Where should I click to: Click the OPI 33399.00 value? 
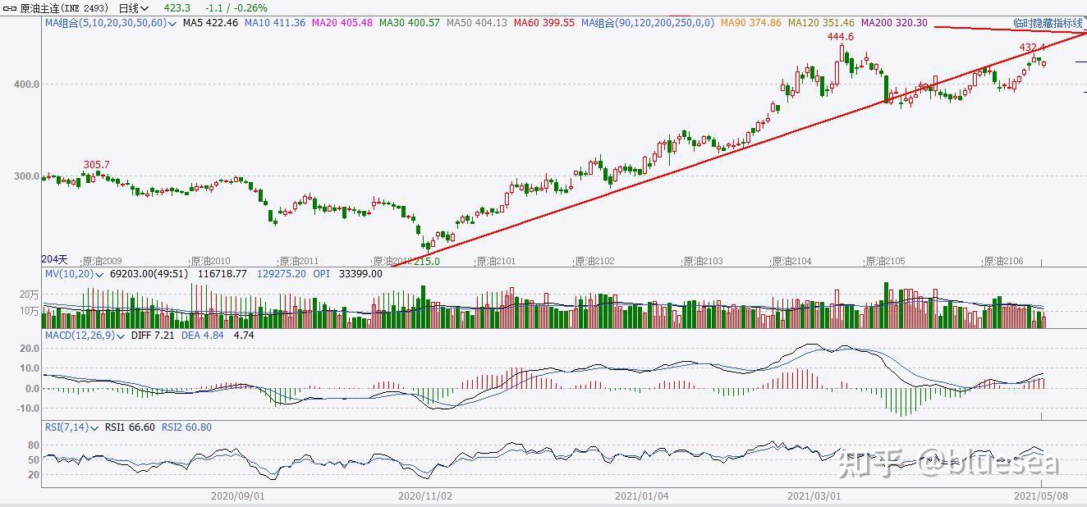pyautogui.click(x=347, y=273)
